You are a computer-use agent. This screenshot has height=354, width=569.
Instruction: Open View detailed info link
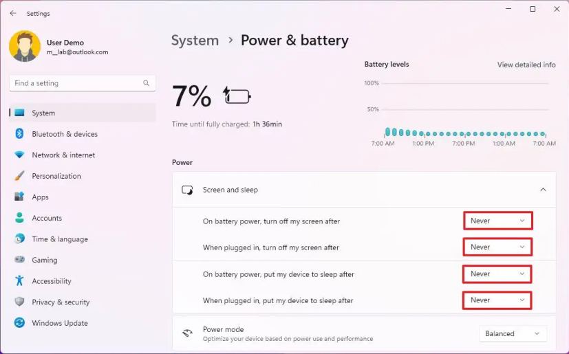pyautogui.click(x=526, y=65)
